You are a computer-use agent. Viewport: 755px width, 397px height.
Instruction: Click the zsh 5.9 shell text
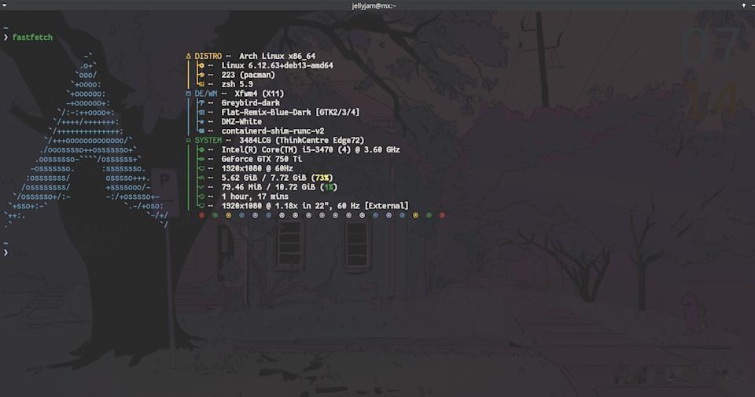[x=237, y=84]
